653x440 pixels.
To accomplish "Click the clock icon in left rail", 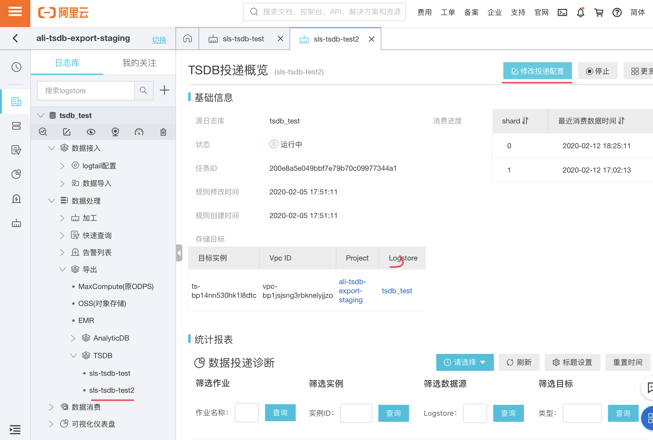I will 16,67.
